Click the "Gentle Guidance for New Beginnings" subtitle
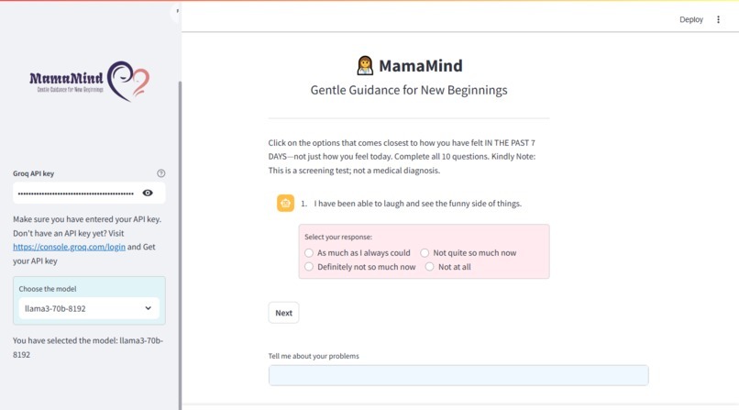The image size is (739, 410). tap(409, 90)
